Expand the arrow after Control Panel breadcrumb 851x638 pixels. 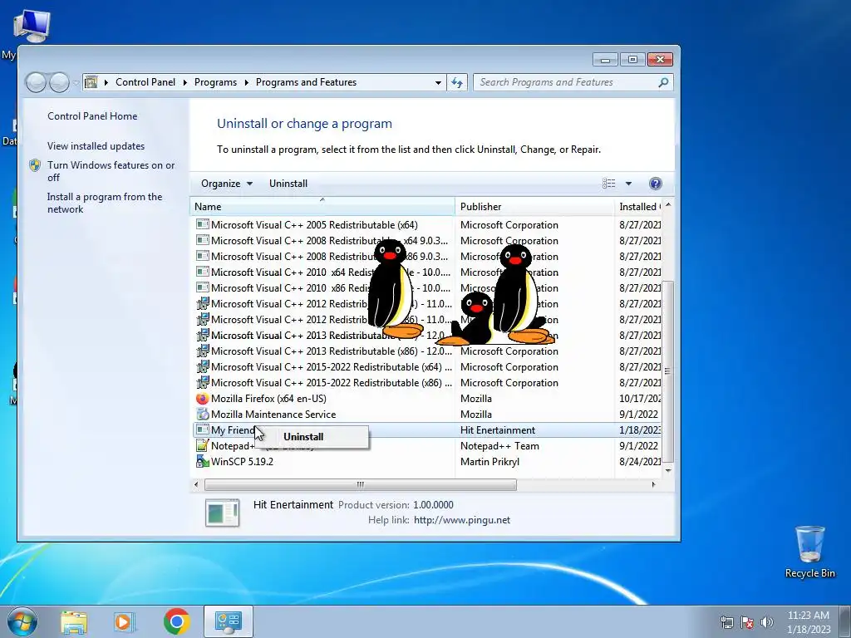(185, 82)
